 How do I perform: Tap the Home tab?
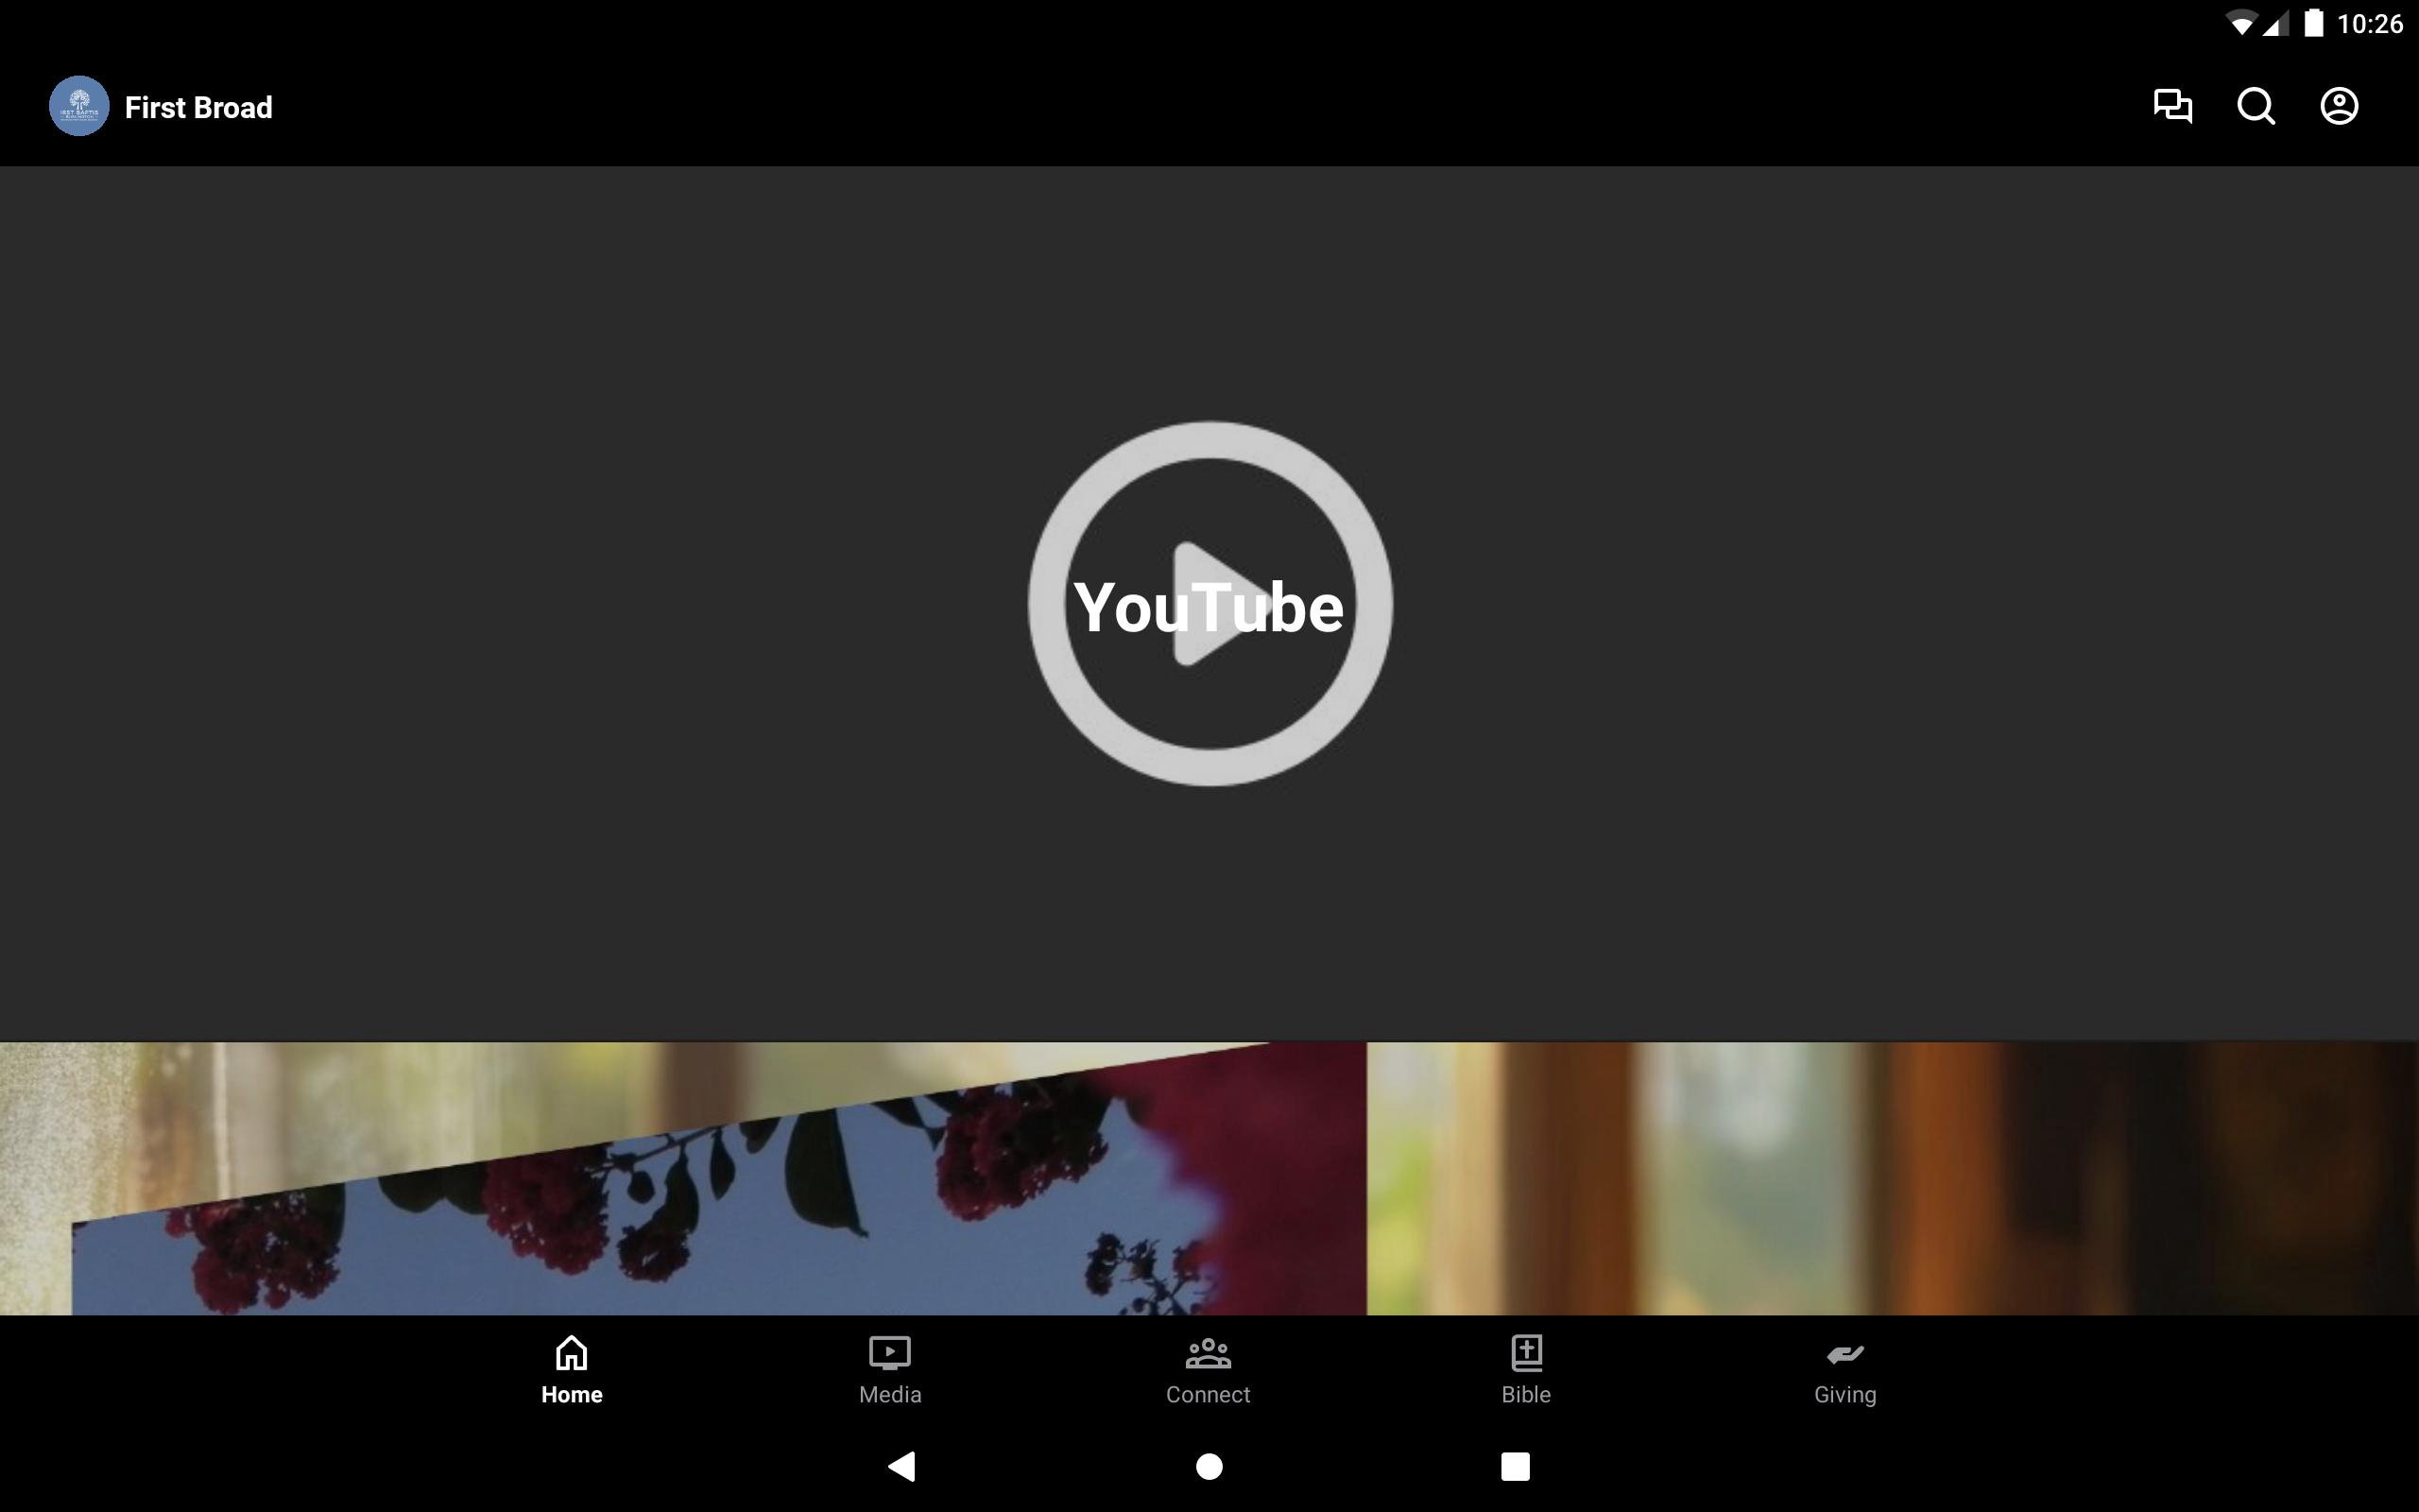tap(572, 1370)
